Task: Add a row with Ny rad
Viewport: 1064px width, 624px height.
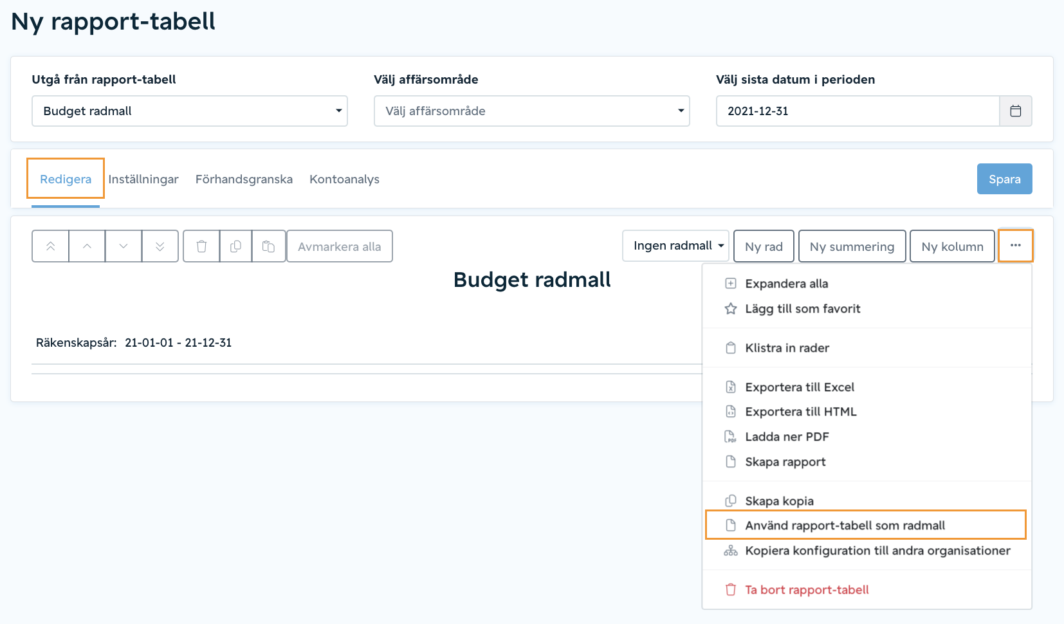Action: point(764,246)
